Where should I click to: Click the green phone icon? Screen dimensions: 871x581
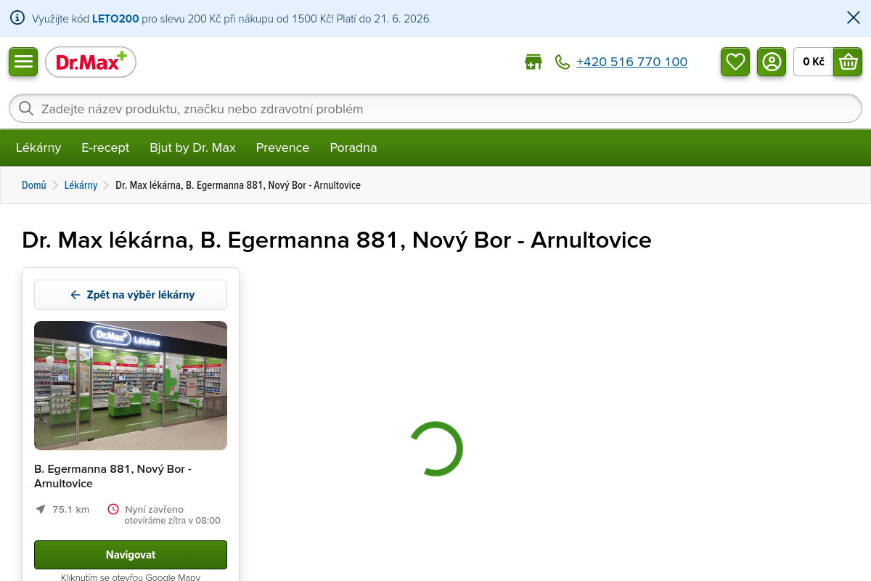(563, 62)
